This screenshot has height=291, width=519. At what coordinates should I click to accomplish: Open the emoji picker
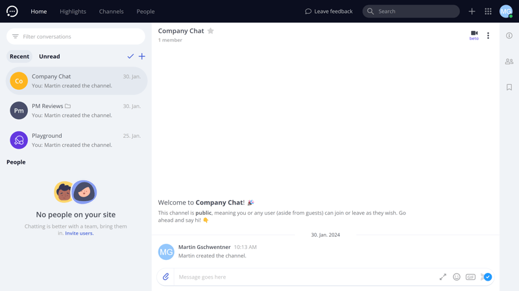pyautogui.click(x=457, y=277)
